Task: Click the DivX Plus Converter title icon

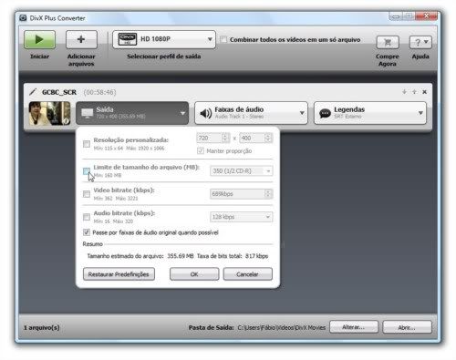Action: (23, 18)
